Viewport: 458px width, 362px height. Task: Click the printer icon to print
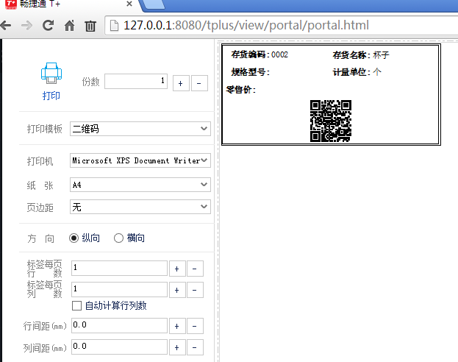pos(51,74)
